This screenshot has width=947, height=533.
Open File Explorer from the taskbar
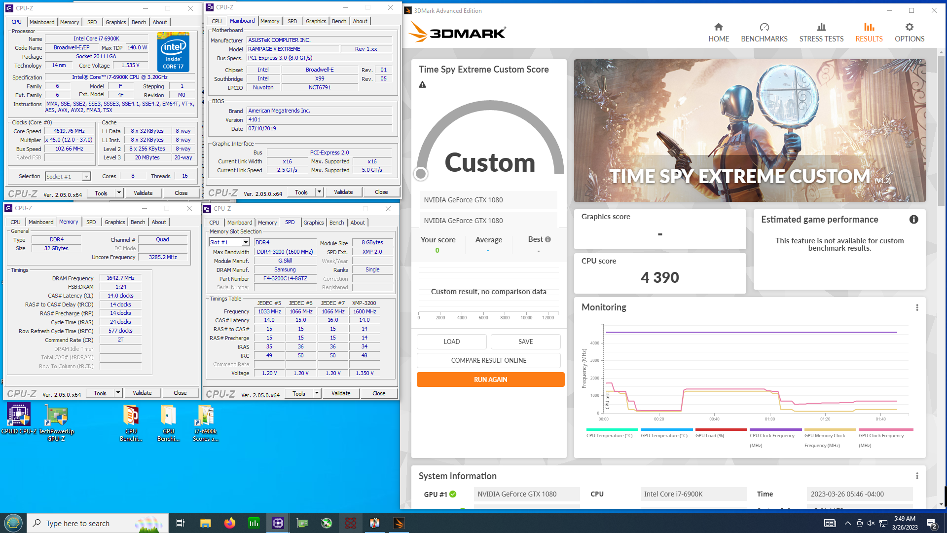tap(205, 523)
